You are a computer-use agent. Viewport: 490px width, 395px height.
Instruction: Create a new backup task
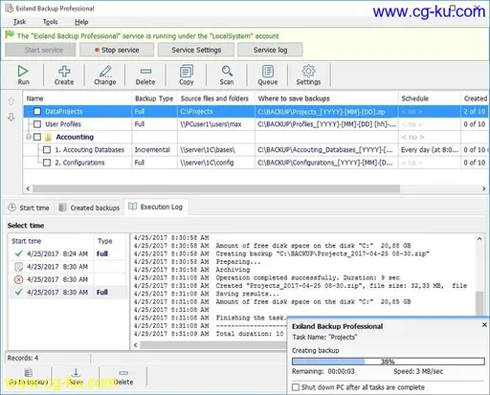click(64, 76)
